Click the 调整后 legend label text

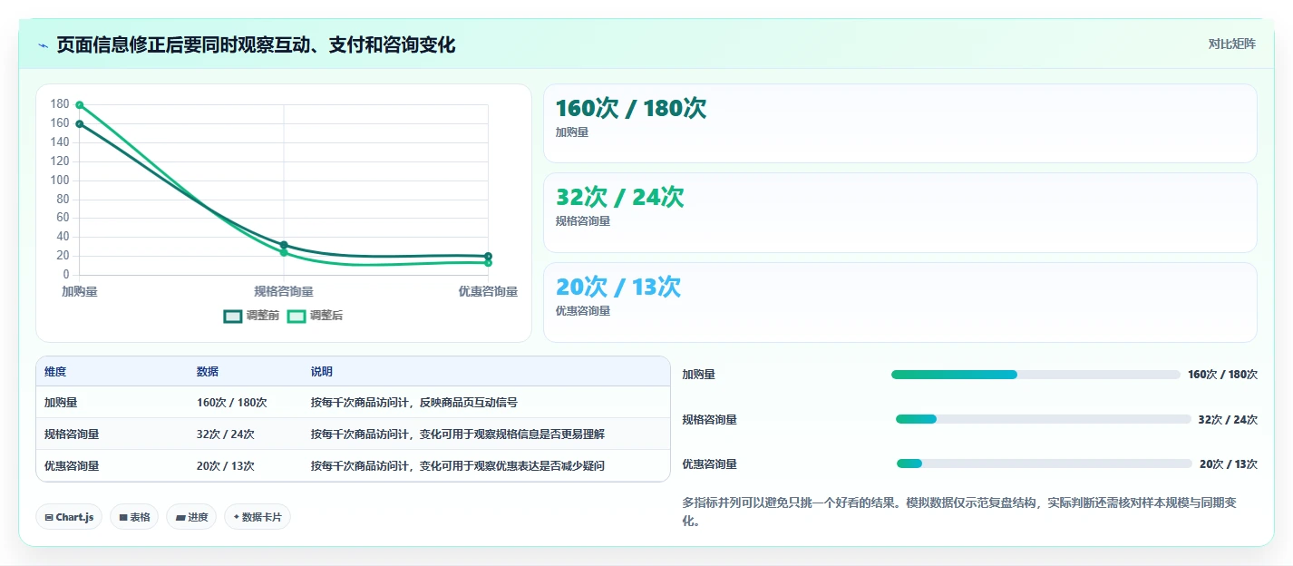326,316
